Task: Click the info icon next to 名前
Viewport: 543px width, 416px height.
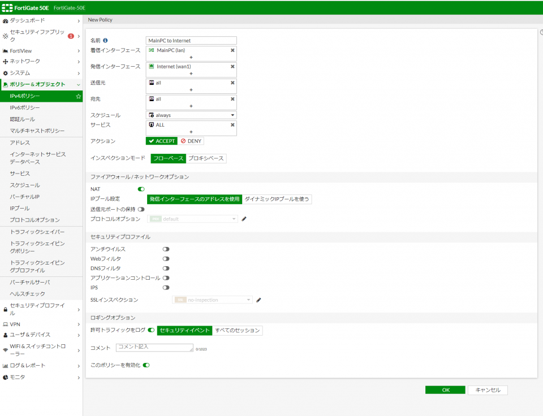Action: tap(105, 41)
